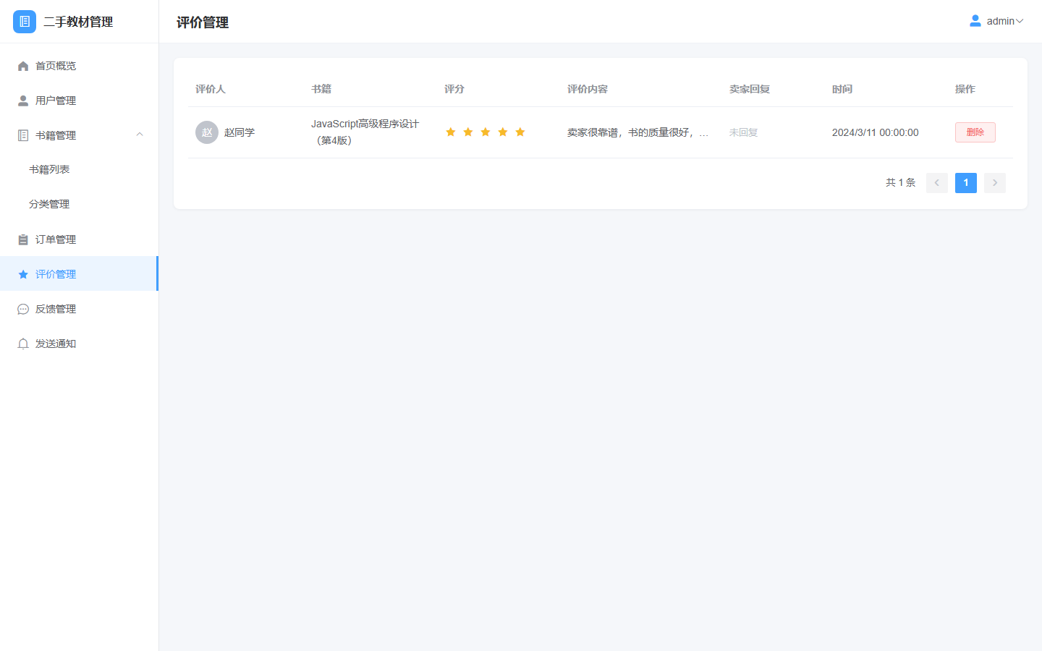Screen dimensions: 1042x651
Task: Click the user icon beside 用户管理
Action: coord(23,101)
